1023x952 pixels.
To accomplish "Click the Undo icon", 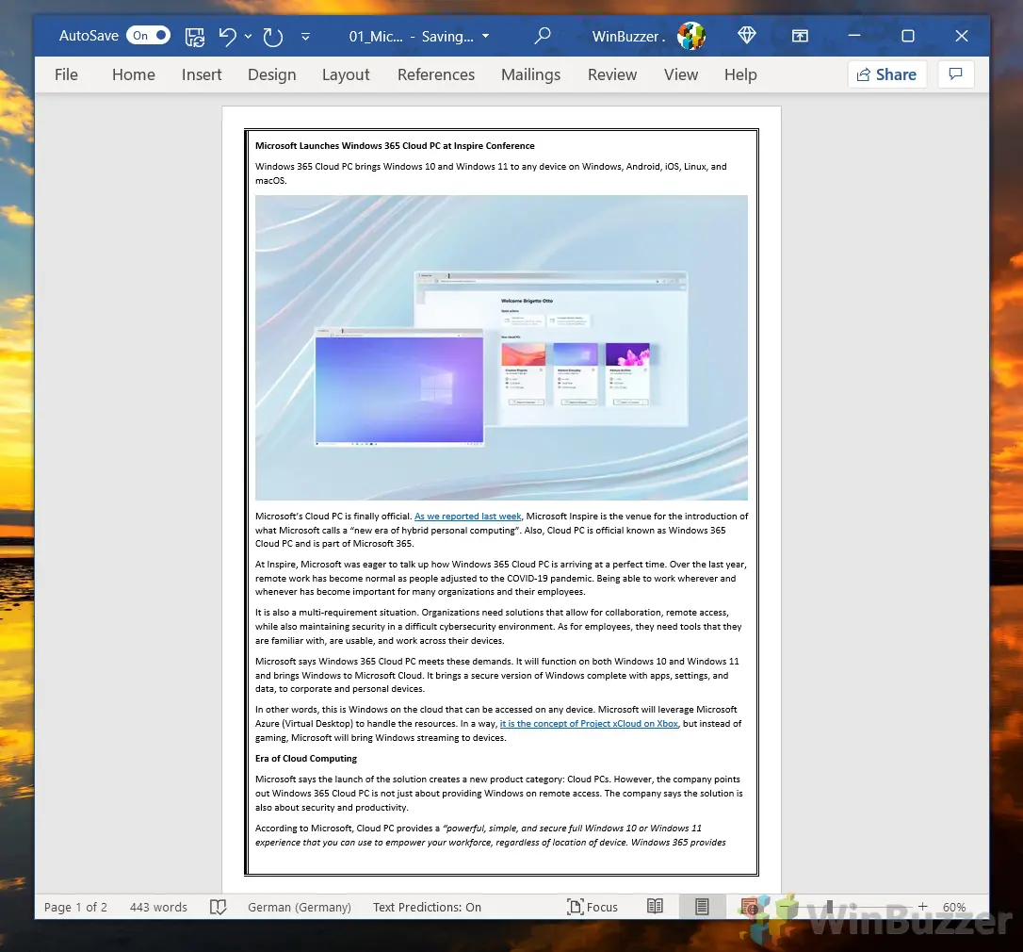I will (x=226, y=36).
